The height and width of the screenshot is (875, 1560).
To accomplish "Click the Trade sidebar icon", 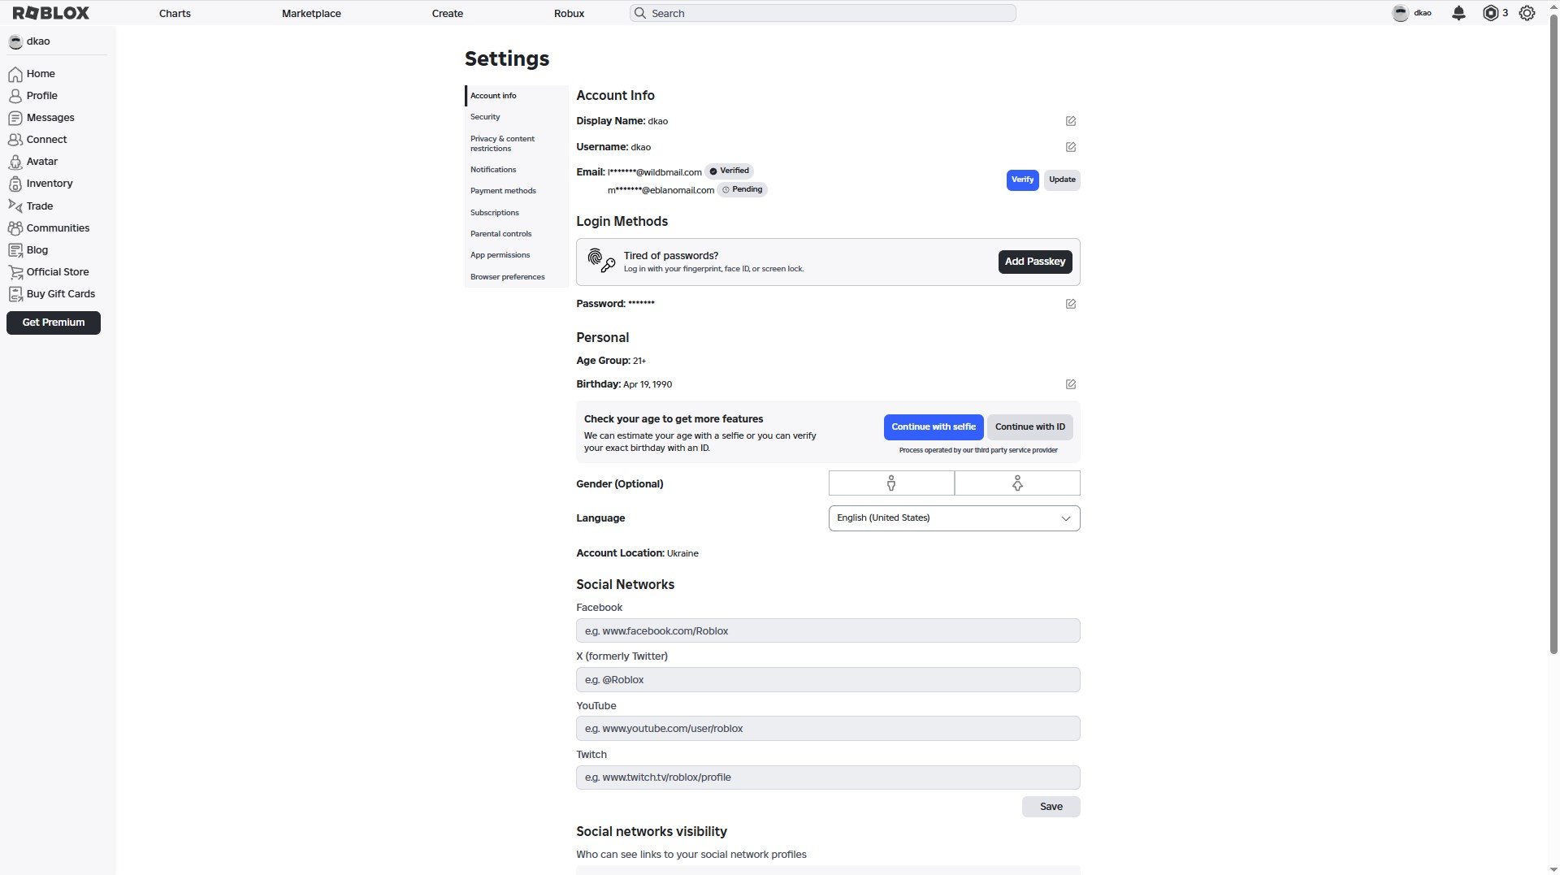I will point(15,206).
